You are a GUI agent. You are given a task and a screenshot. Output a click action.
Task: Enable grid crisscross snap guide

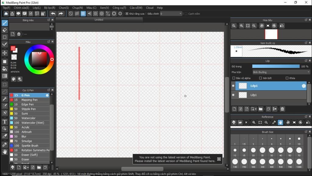pyautogui.click(x=83, y=13)
